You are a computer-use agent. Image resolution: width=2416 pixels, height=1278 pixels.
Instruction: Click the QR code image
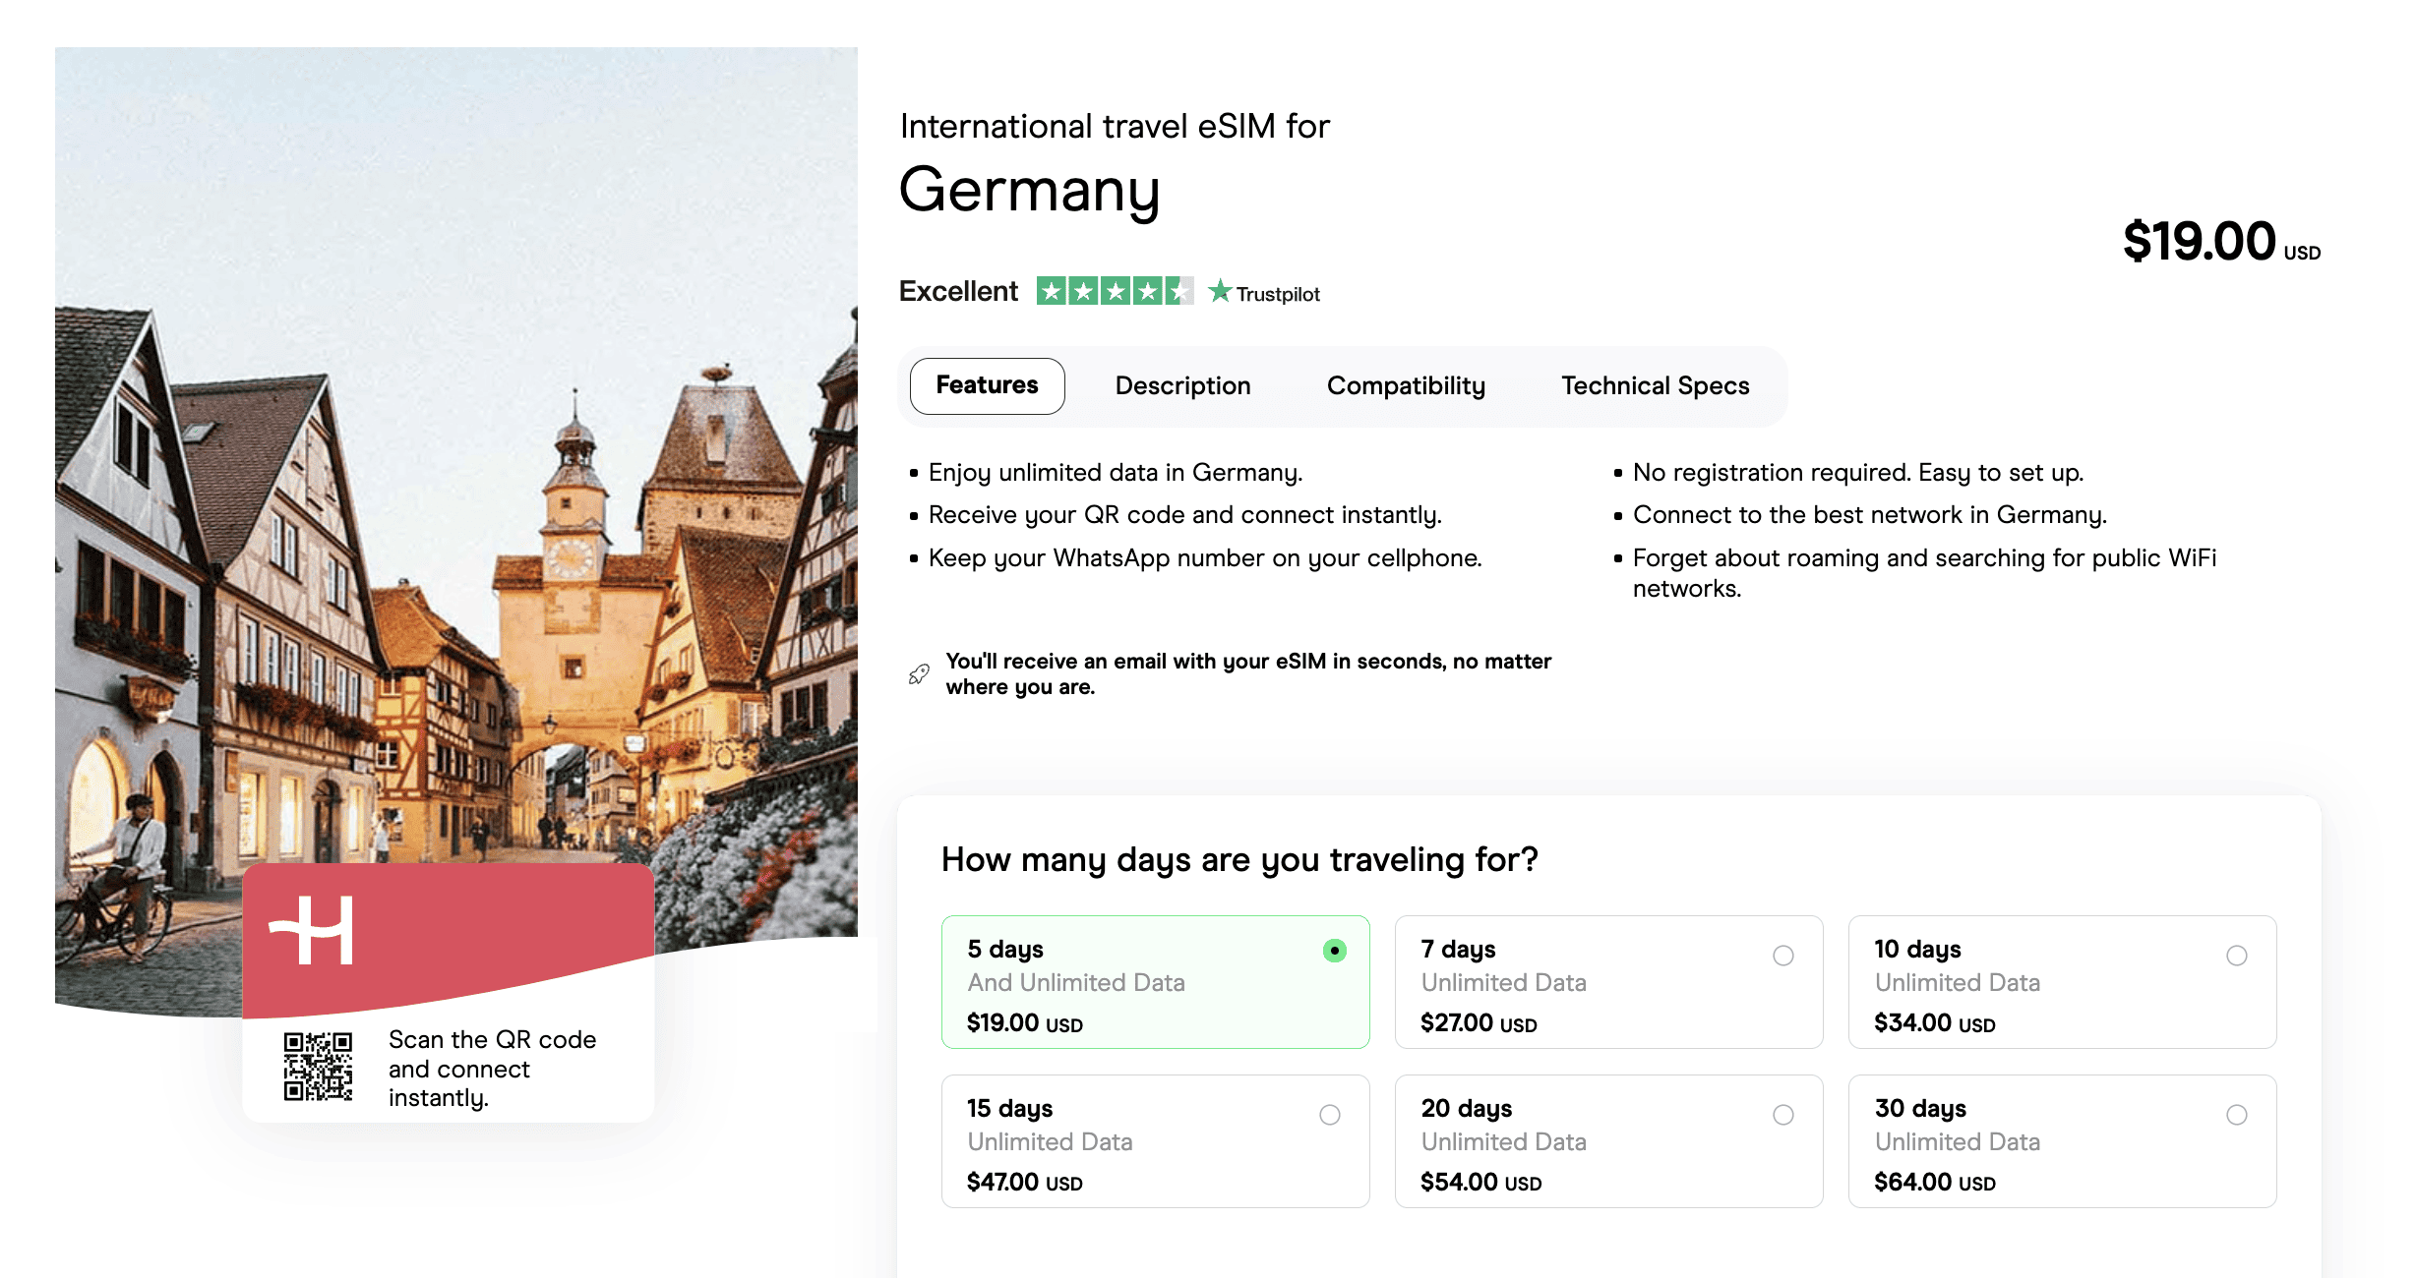[x=318, y=1066]
